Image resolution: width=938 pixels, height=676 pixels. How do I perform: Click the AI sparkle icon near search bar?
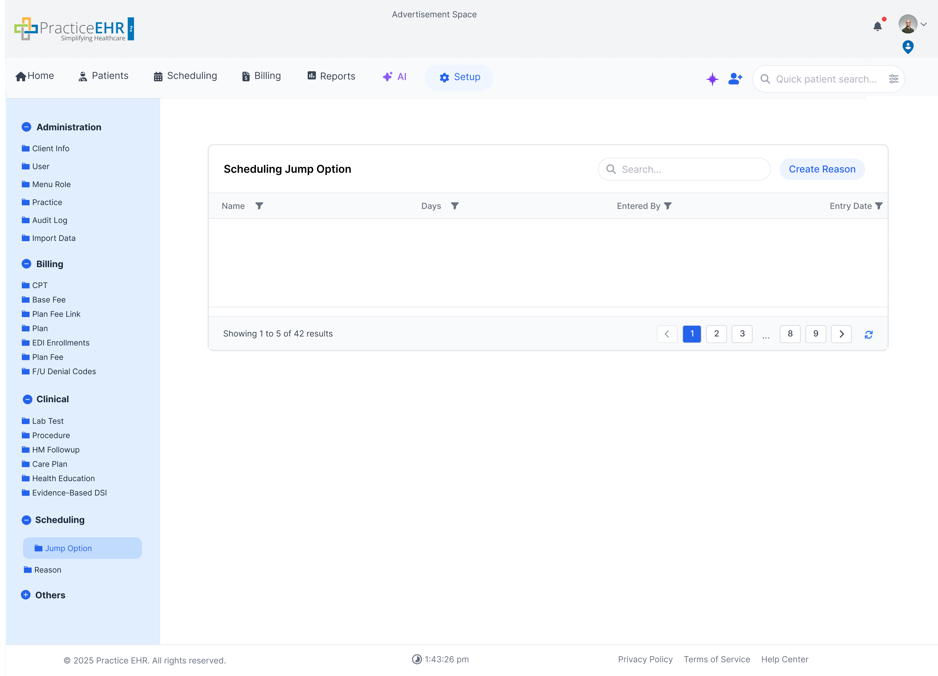712,79
